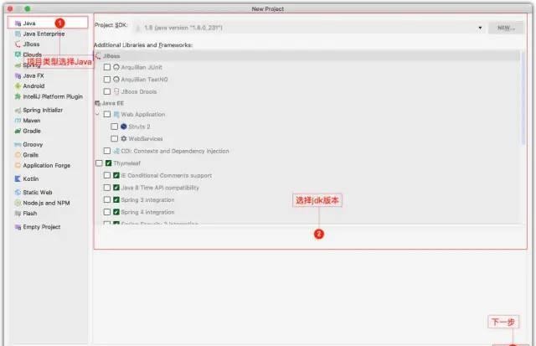Click the Struts 2 framework icon

pyautogui.click(x=124, y=127)
